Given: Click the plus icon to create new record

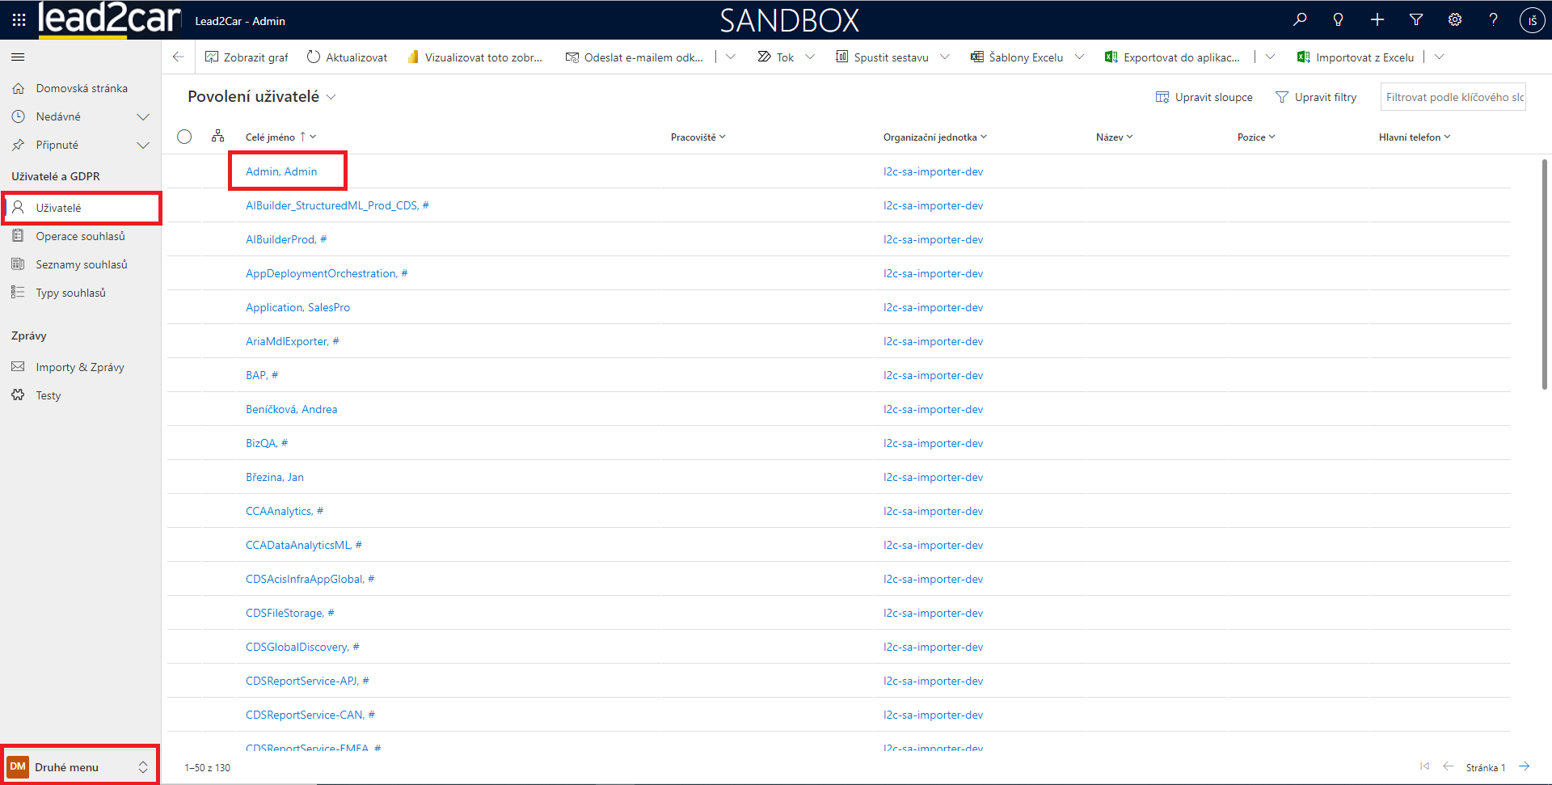Looking at the screenshot, I should (x=1377, y=20).
